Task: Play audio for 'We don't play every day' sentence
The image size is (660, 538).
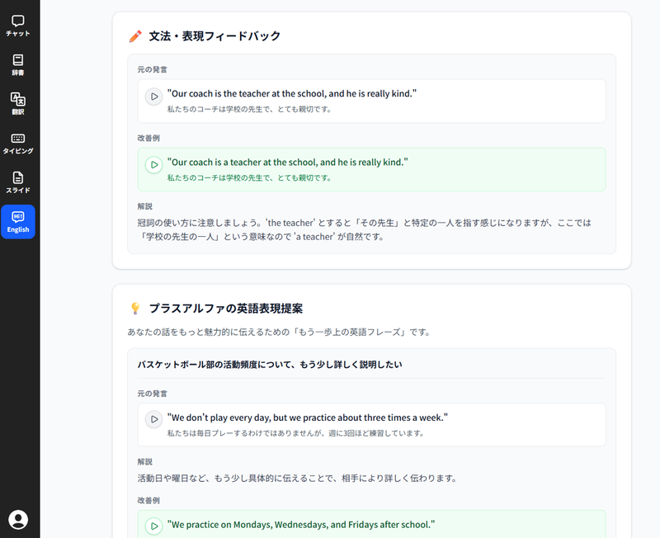Action: point(154,419)
